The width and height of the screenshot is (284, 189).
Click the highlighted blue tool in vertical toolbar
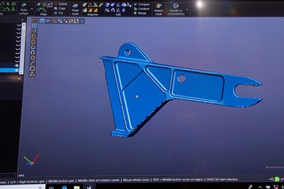[34, 26]
